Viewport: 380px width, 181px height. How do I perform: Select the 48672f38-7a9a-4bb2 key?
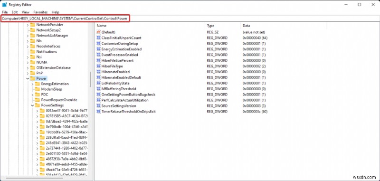tap(66, 159)
